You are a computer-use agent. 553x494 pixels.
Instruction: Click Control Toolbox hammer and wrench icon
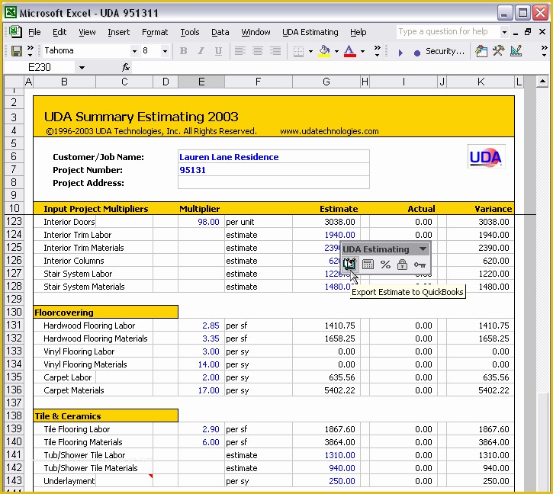coord(499,51)
